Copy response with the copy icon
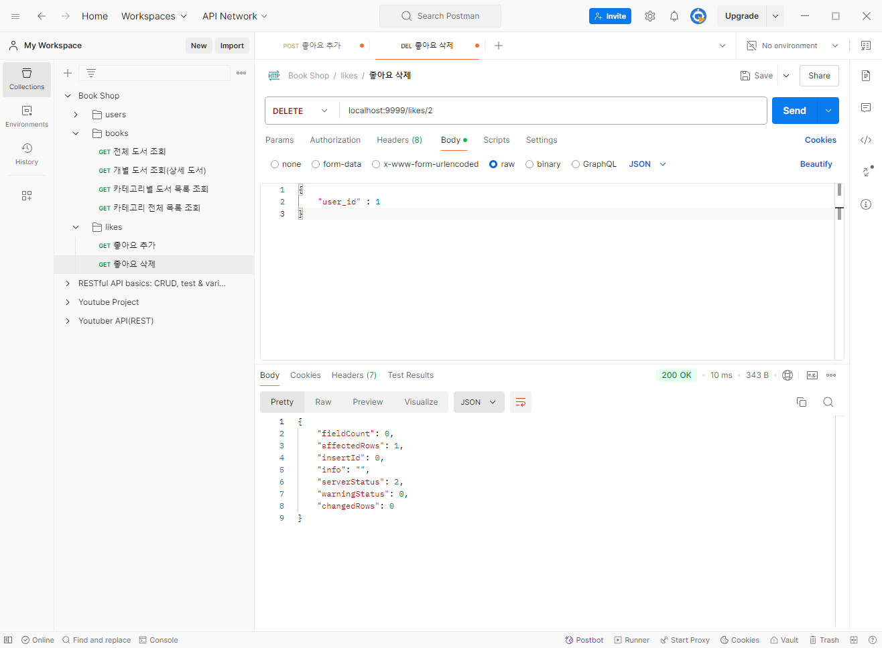 [x=802, y=402]
